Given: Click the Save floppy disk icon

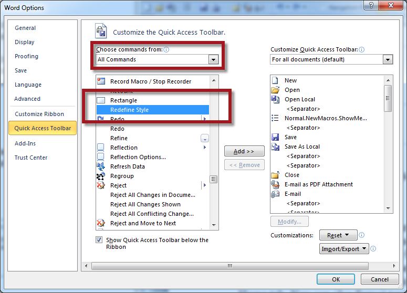Looking at the screenshot, I should [275, 137].
